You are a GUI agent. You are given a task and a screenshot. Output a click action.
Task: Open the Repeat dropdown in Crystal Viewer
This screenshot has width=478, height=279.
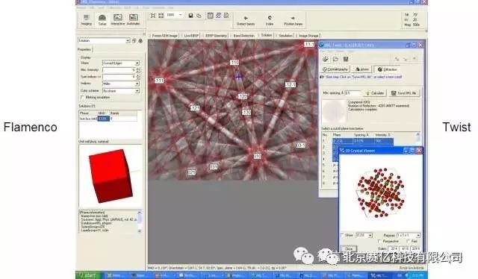[x=409, y=236]
